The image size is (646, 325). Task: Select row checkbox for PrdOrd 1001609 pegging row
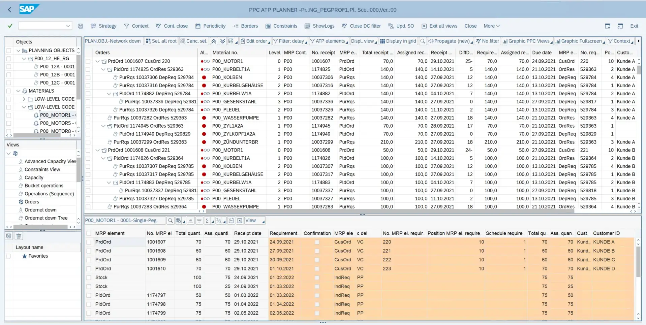[89, 260]
